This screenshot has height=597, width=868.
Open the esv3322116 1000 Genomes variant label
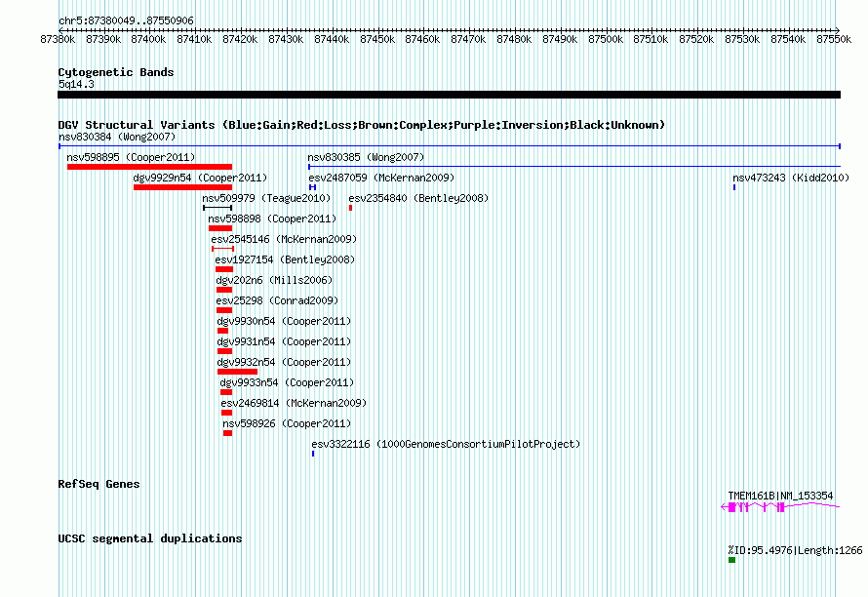445,444
